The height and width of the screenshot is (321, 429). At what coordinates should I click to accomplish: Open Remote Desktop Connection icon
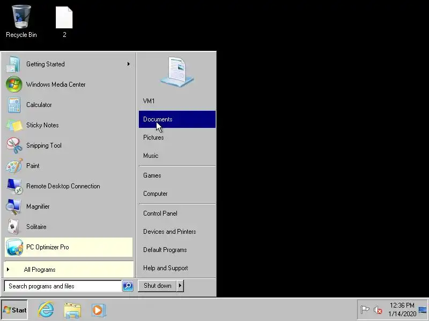[x=14, y=186]
